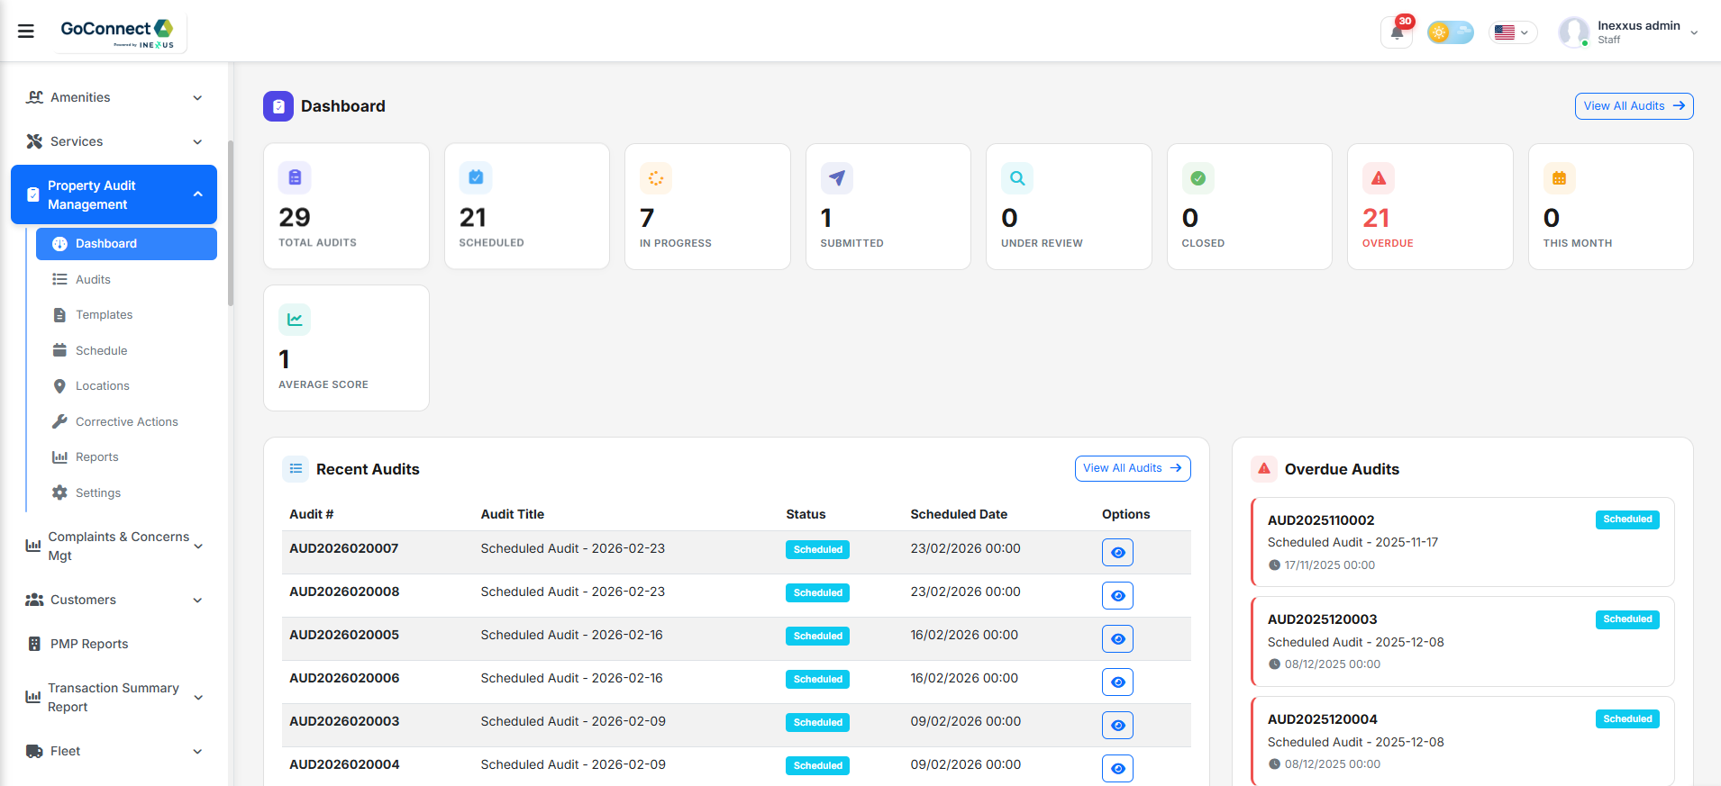Screen dimensions: 1721x786
Task: Open Settings under Property Audit
Action: tap(126, 492)
